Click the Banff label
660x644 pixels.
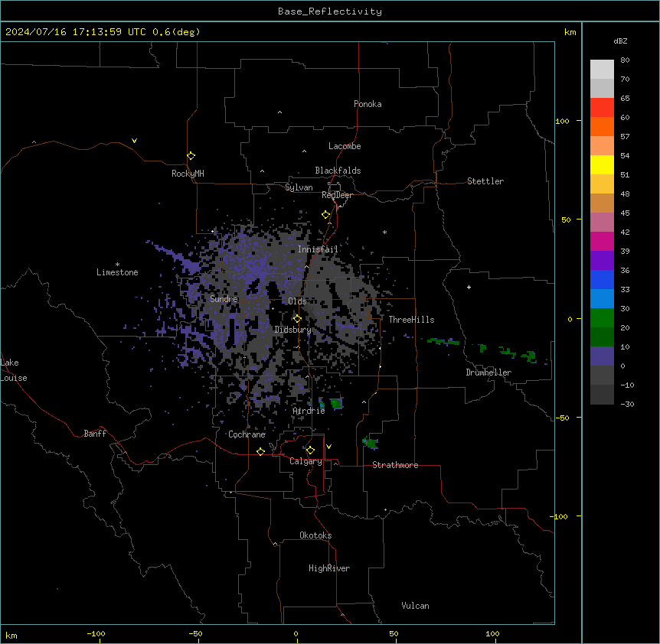[95, 434]
